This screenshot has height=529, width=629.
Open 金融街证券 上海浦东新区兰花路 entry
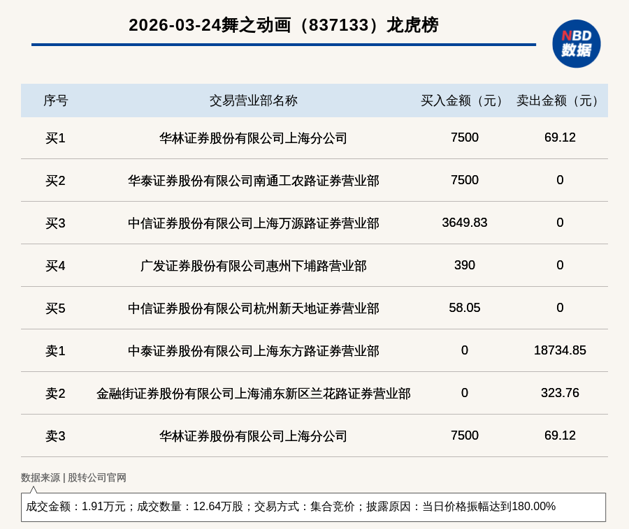(253, 394)
